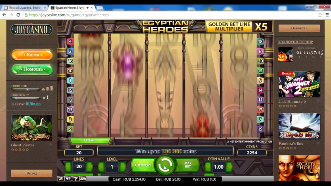Screen dimensions: 331x186
Task: Select bet line 12 marker
Action: pyautogui.click(x=260, y=71)
